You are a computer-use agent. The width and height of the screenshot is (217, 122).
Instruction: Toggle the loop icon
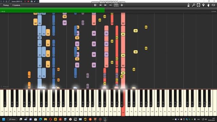pyautogui.click(x=213, y=5)
